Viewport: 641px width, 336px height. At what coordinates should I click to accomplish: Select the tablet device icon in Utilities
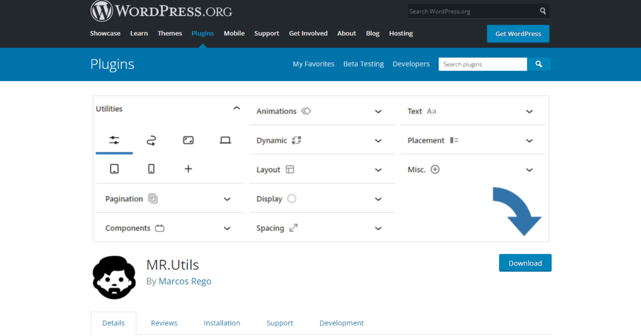click(x=114, y=169)
